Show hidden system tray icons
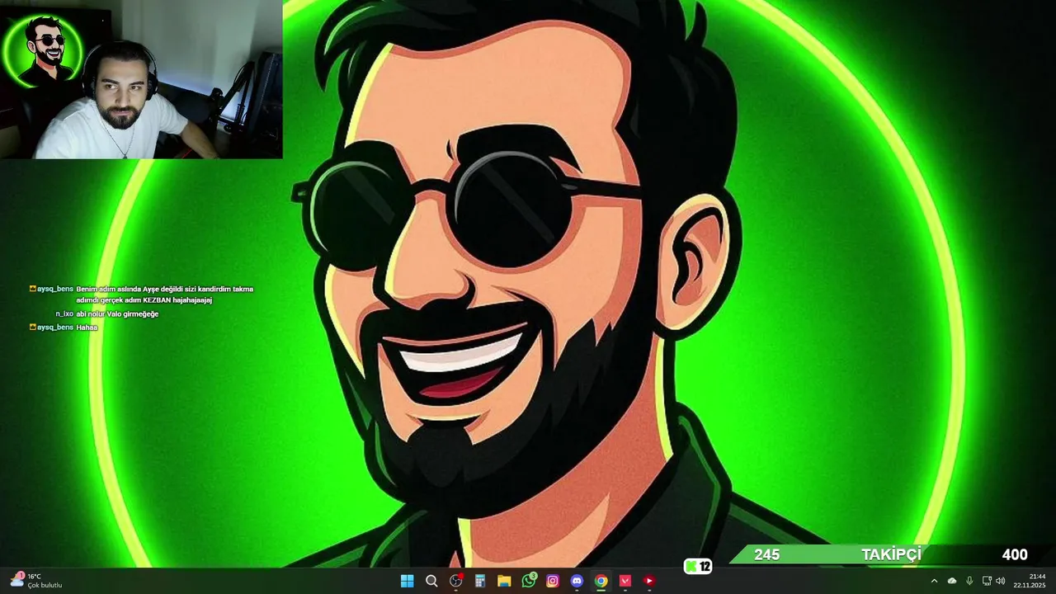Screen dimensions: 1056x594 pos(934,581)
